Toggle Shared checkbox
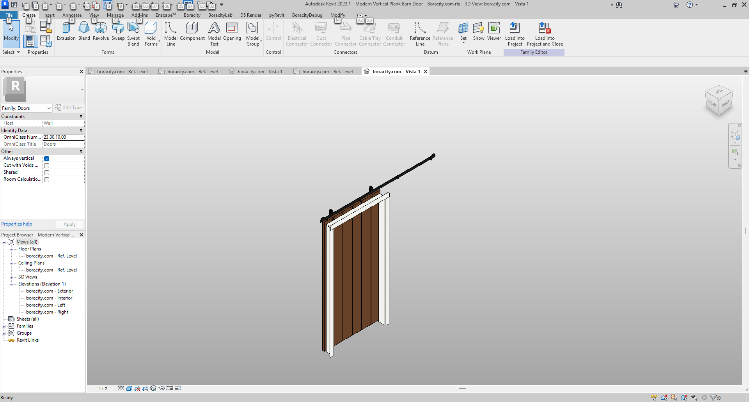 tap(47, 173)
